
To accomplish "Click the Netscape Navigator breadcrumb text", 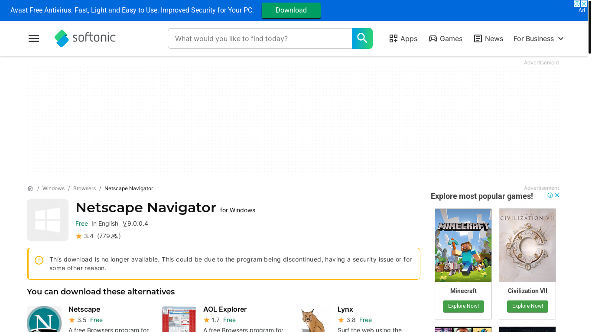I will coord(129,188).
